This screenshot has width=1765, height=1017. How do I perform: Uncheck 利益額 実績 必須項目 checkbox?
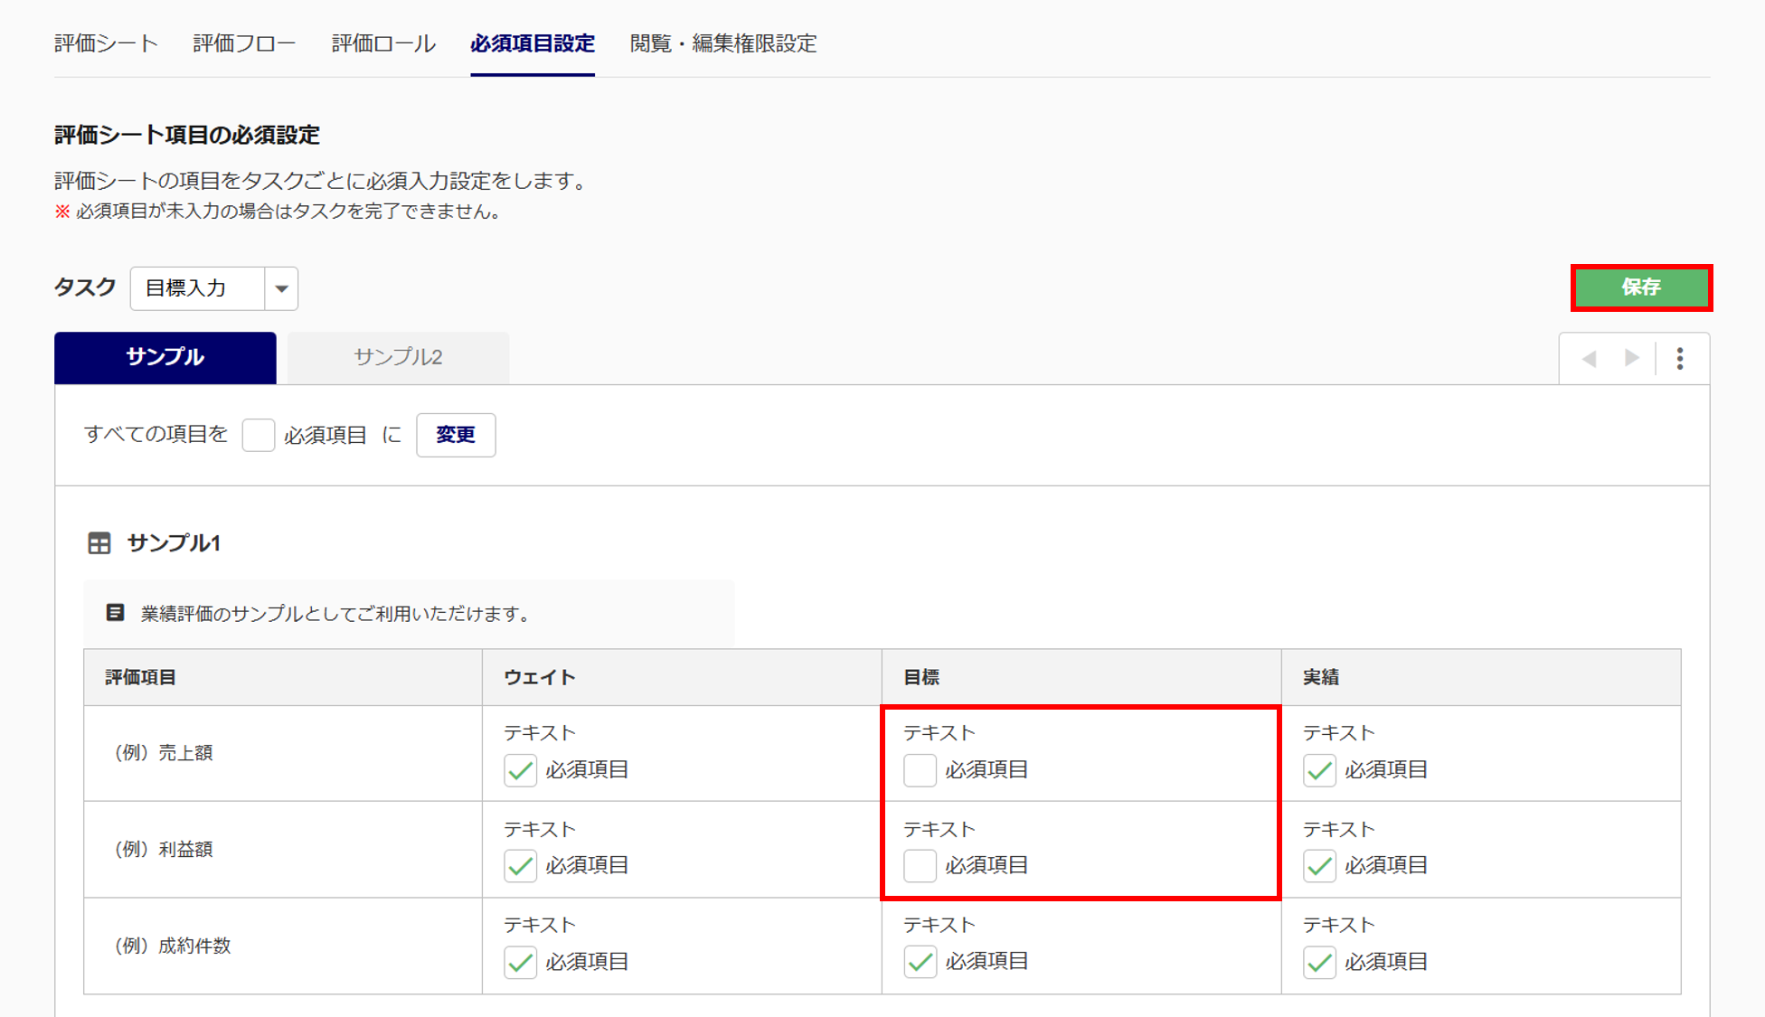point(1320,866)
